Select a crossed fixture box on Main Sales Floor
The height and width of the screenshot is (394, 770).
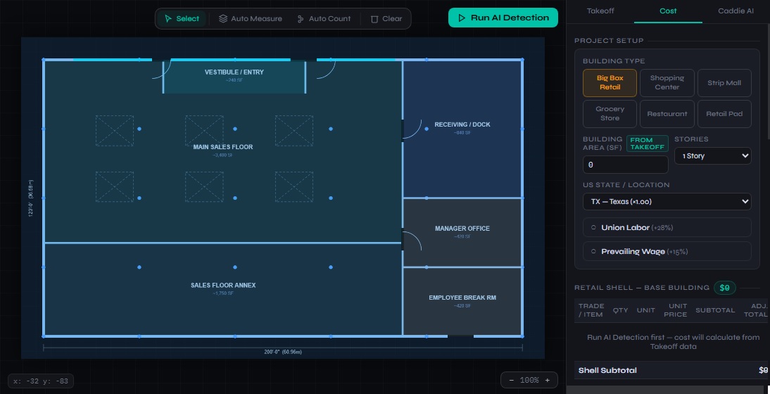(x=115, y=131)
